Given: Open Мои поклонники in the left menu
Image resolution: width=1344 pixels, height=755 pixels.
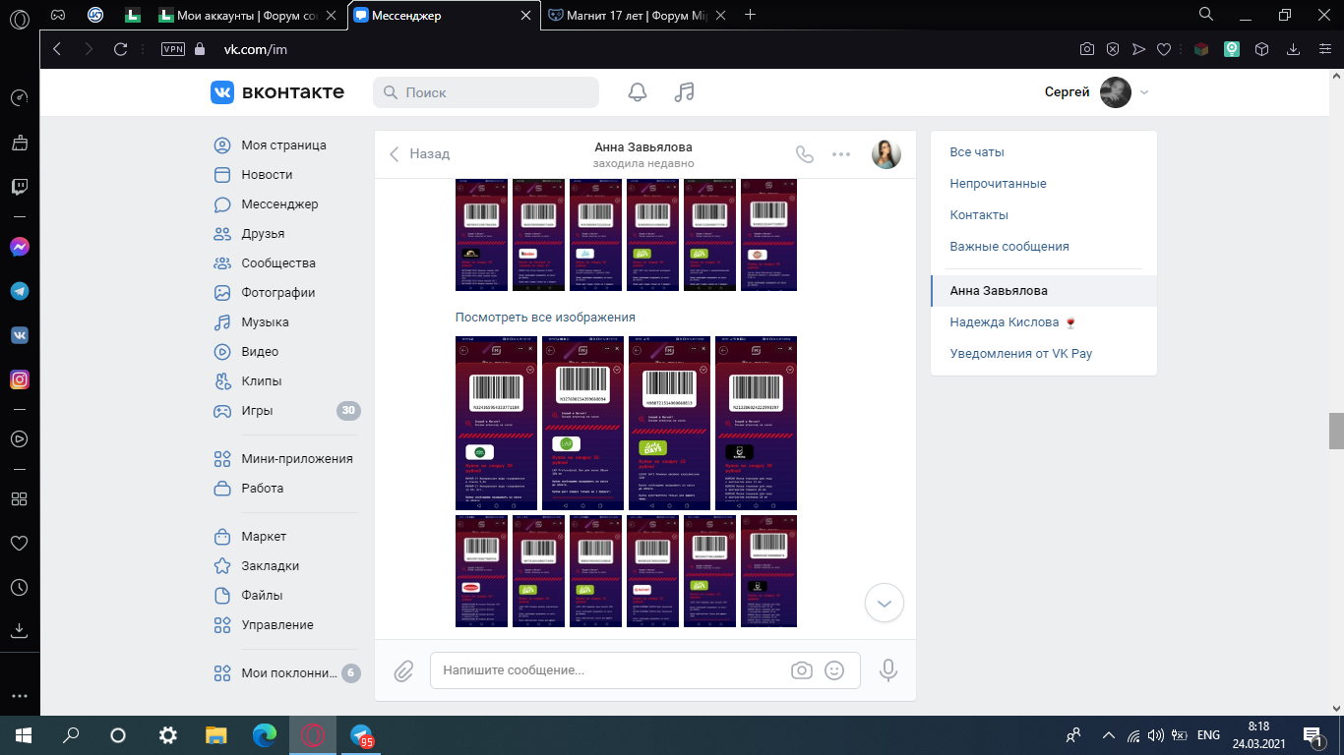Looking at the screenshot, I should click(289, 672).
